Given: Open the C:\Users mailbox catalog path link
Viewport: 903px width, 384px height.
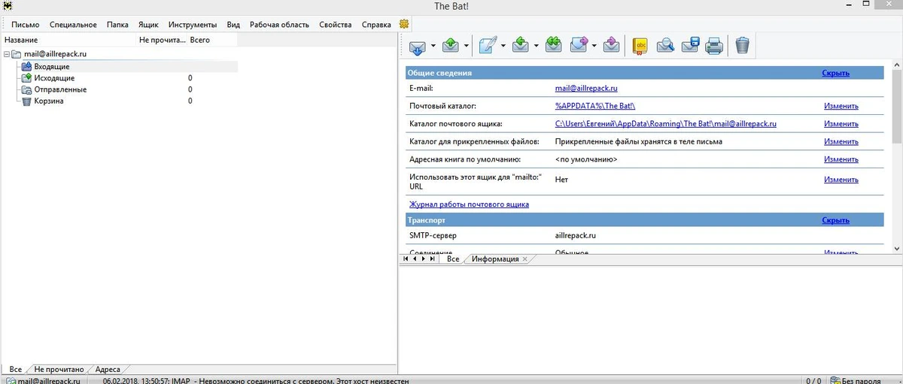Looking at the screenshot, I should tap(666, 123).
